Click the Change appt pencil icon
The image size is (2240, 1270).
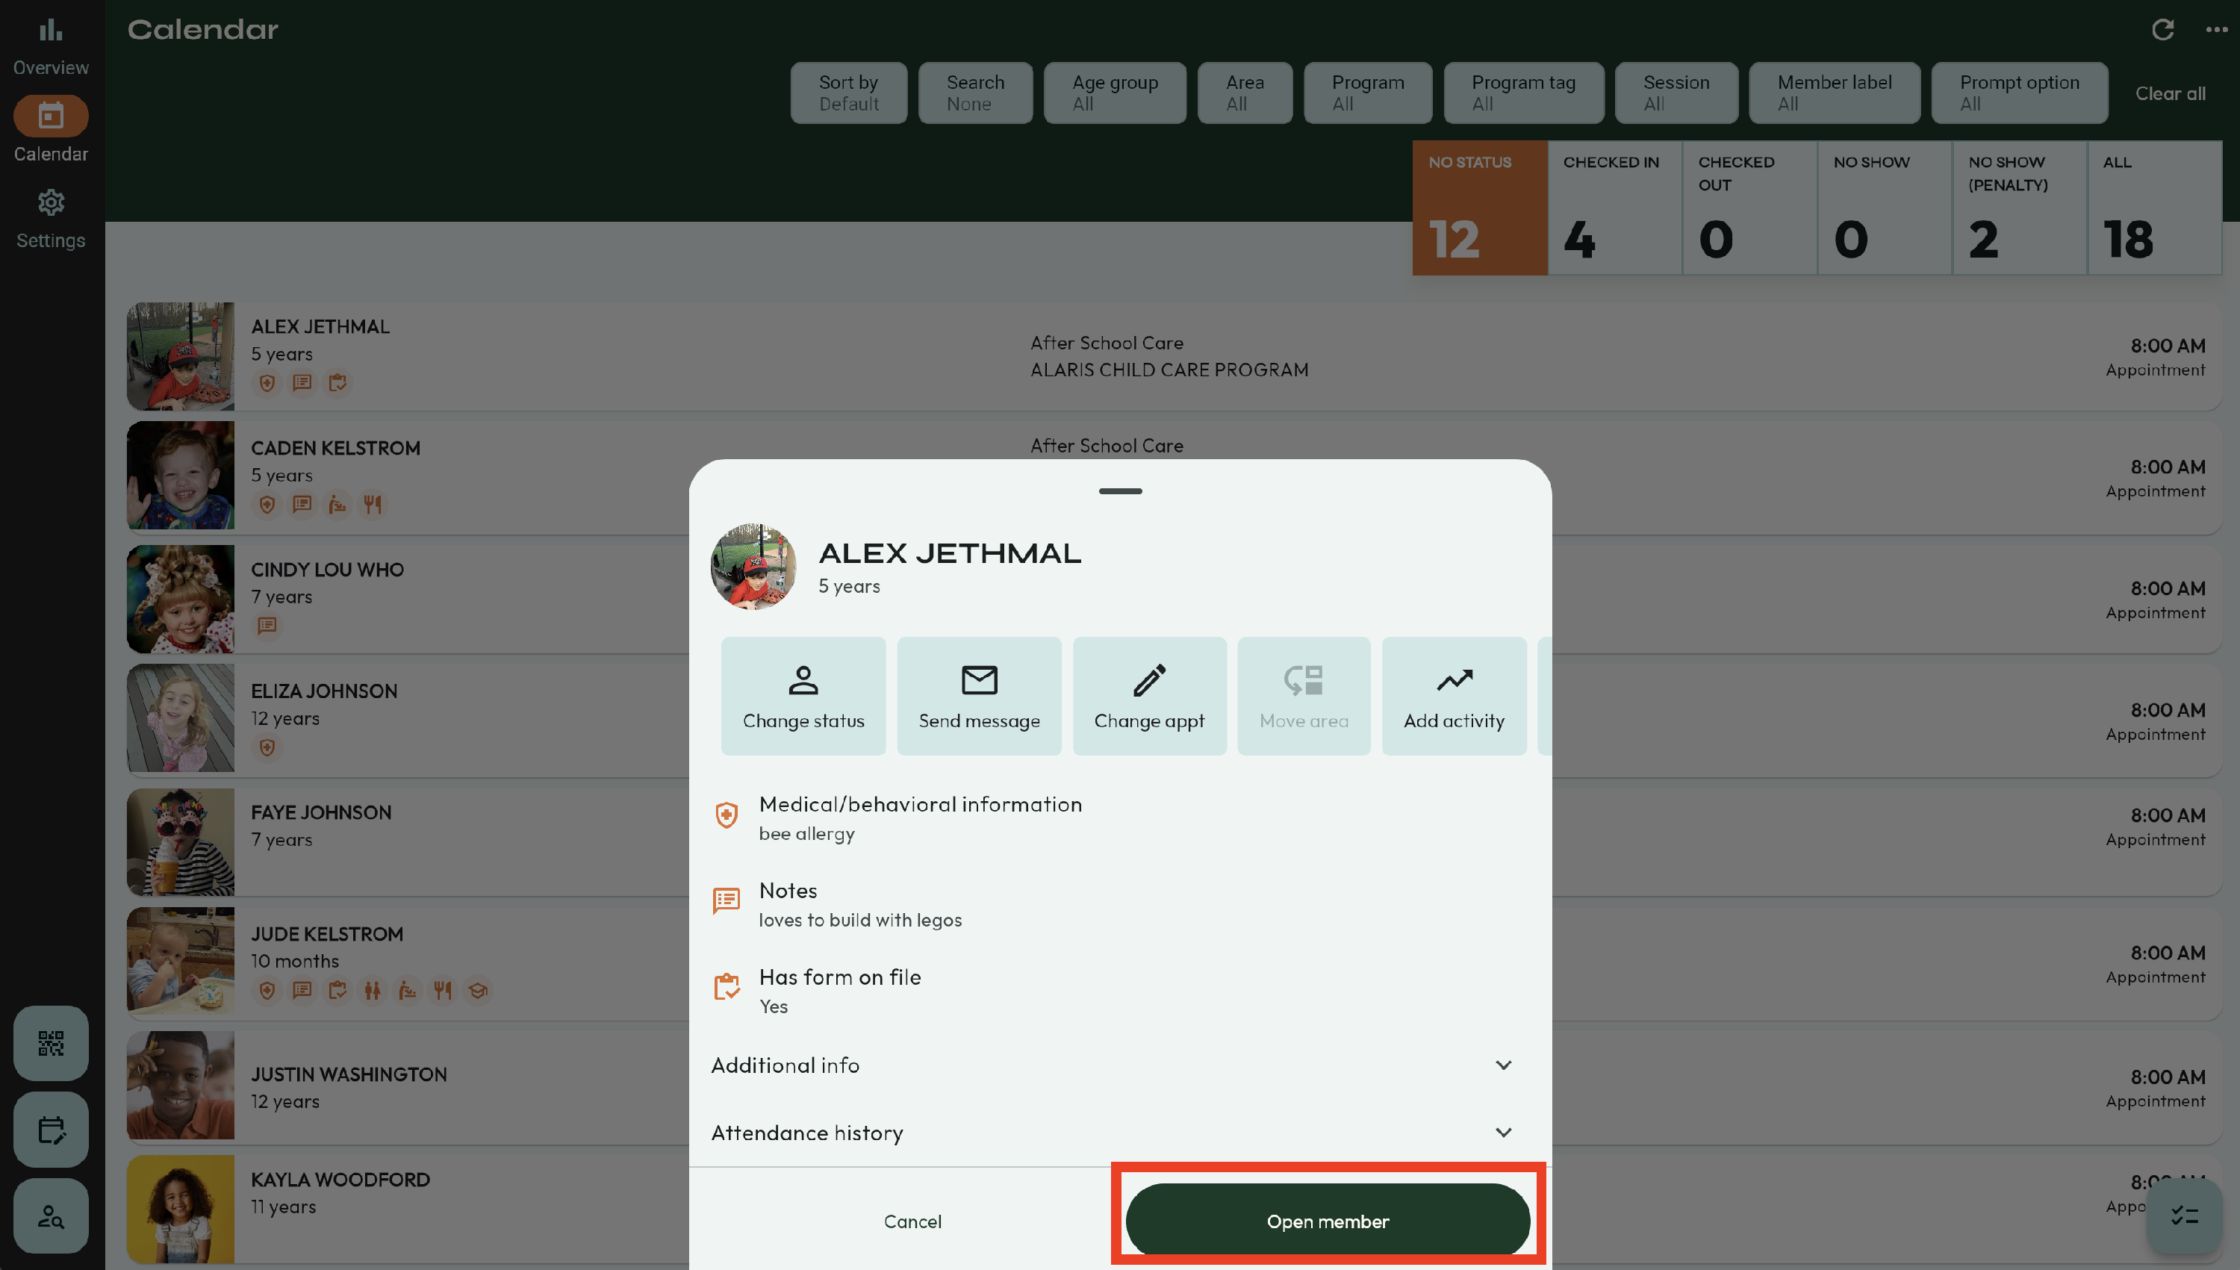point(1149,679)
